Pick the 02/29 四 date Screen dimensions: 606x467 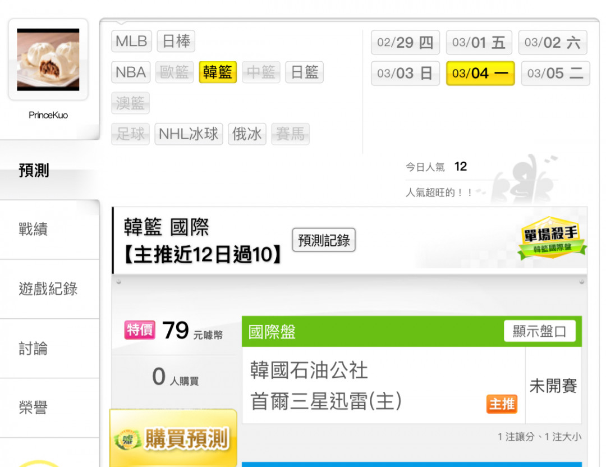[x=405, y=42]
